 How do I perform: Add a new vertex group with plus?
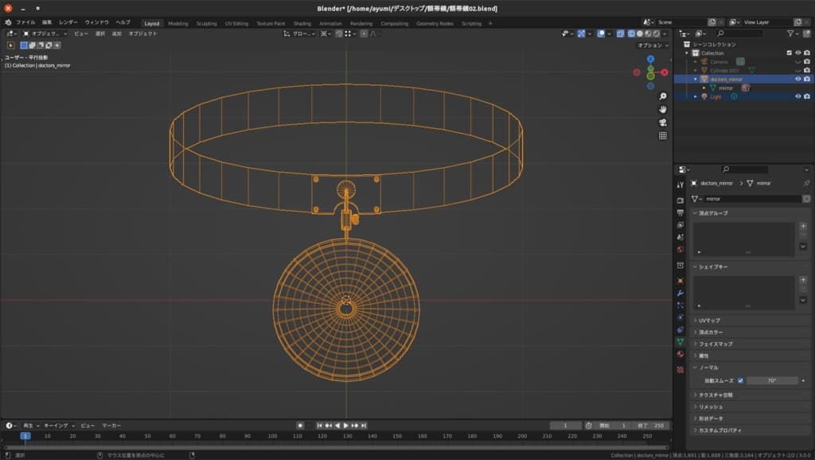pos(803,226)
